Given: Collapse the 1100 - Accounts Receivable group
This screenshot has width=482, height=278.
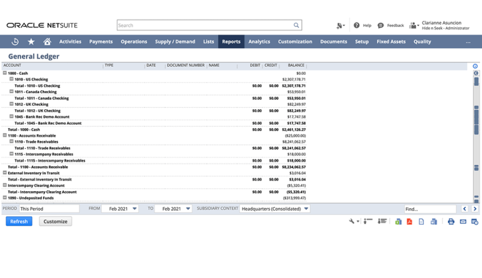Looking at the screenshot, I should [5, 135].
